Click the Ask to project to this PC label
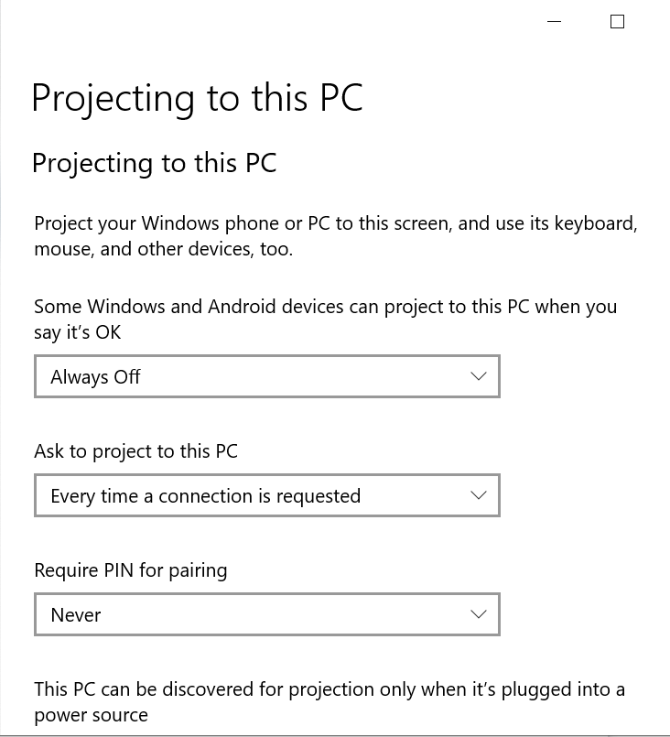This screenshot has height=737, width=670. 135,451
